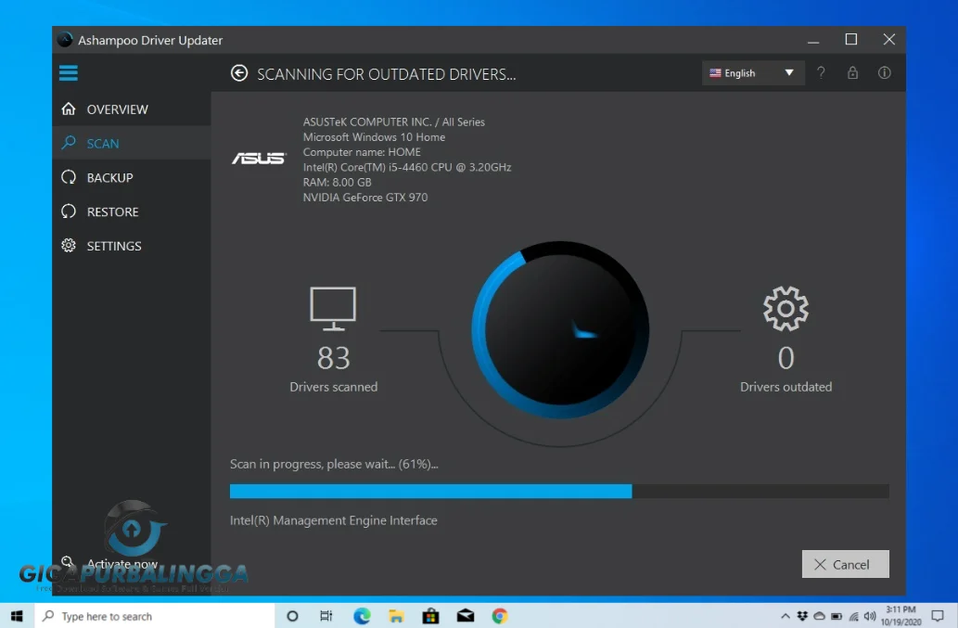Open File Explorer from taskbar
This screenshot has width=958, height=628.
pos(396,616)
